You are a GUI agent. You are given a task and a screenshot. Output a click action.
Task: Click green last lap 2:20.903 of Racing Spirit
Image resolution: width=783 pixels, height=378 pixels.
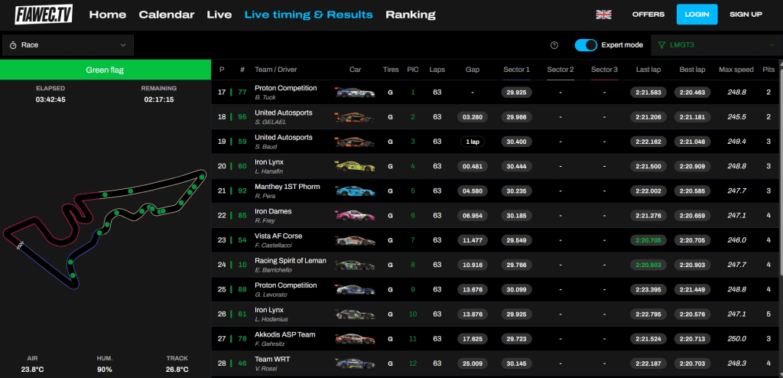(x=648, y=265)
